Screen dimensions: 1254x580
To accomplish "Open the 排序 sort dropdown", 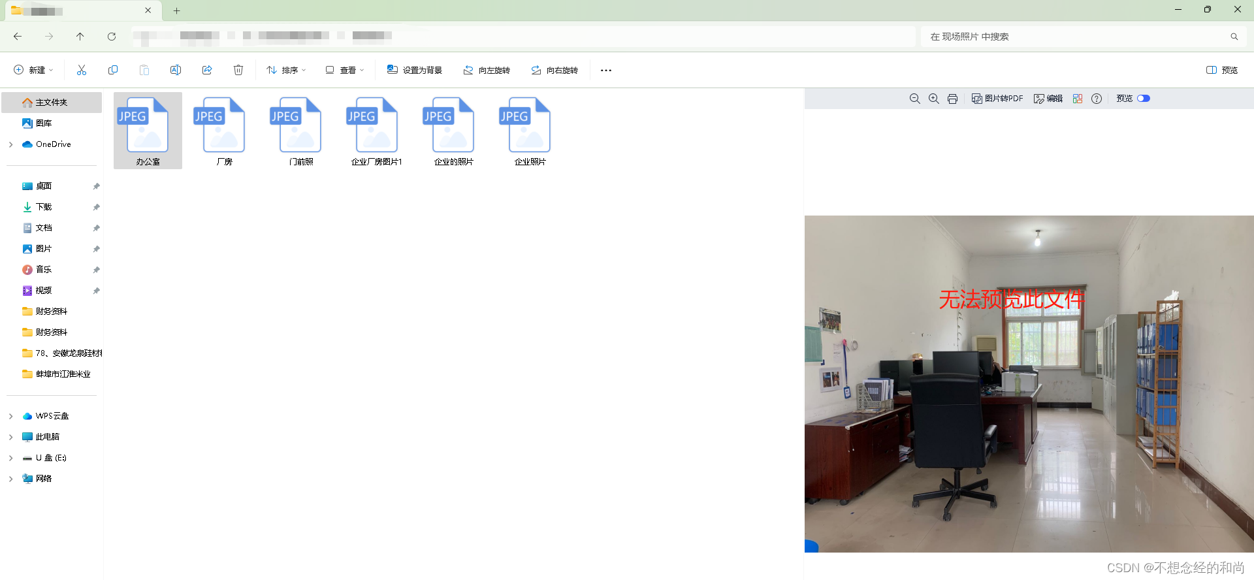I will [286, 70].
